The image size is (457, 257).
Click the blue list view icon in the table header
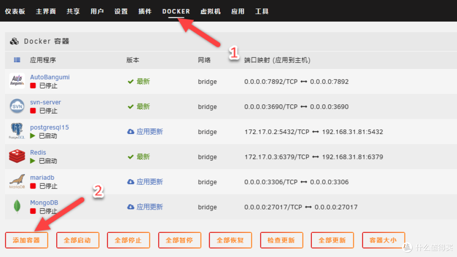(x=16, y=60)
